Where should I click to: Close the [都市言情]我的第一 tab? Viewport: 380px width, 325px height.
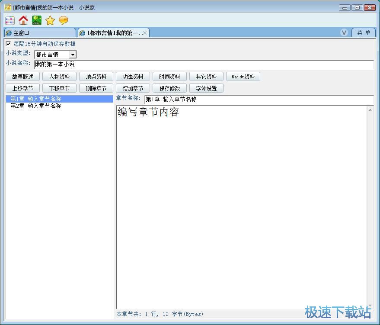(x=145, y=33)
